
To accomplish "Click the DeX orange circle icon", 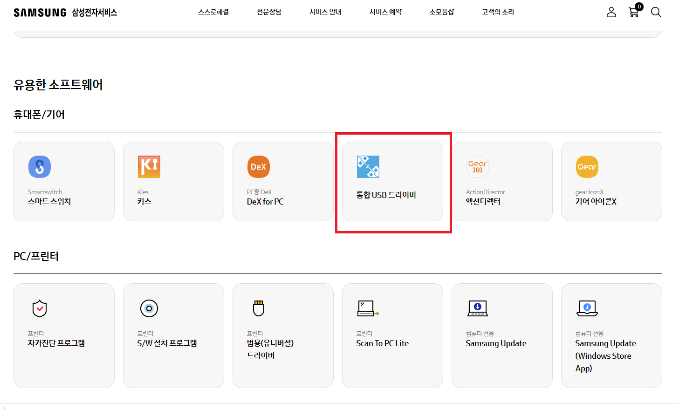I will [x=259, y=167].
